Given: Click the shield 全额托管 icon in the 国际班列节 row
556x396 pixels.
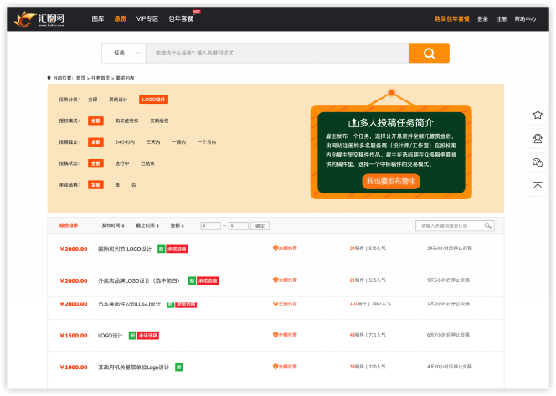Looking at the screenshot, I should pos(275,248).
